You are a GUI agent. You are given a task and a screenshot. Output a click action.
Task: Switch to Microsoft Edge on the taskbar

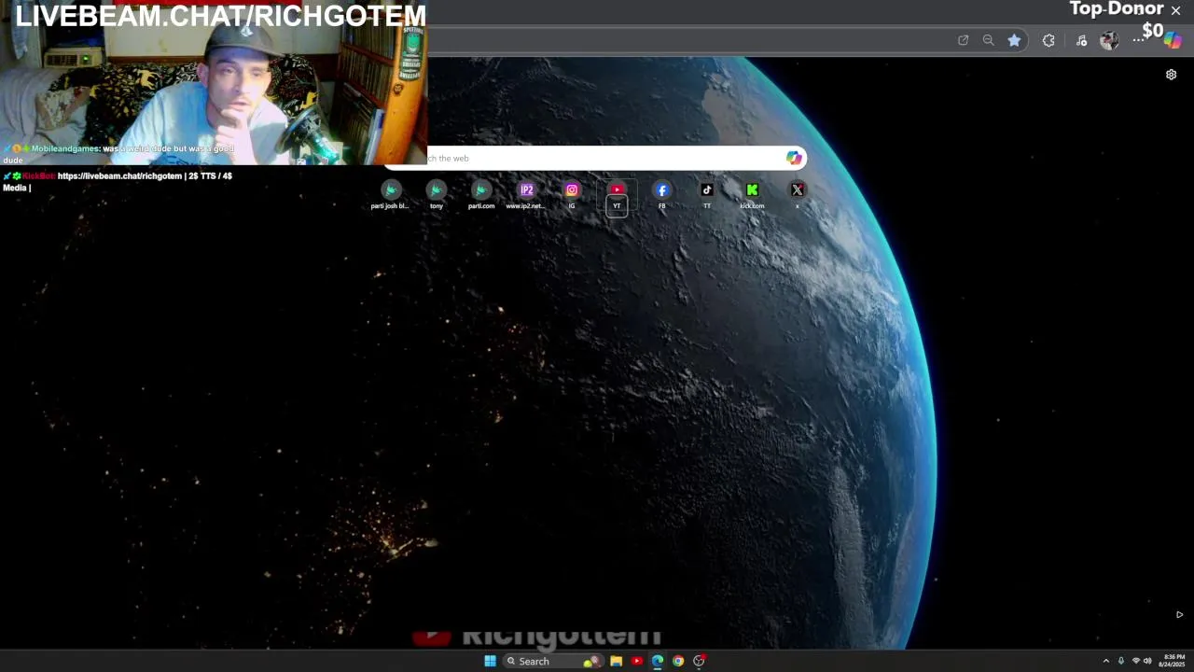658,661
